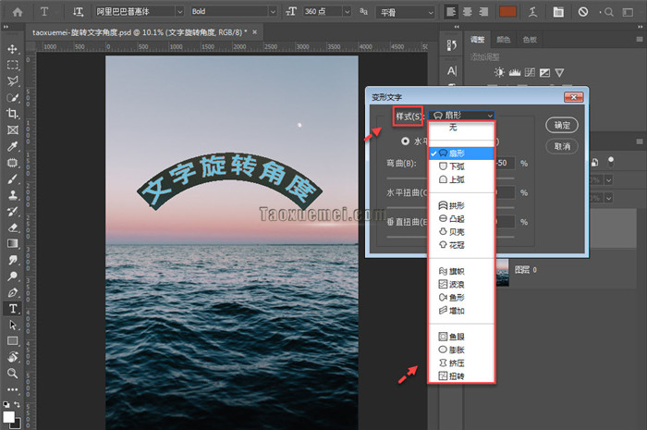Viewport: 647px width, 430px height.
Task: Open the warp style dropdown
Action: [x=461, y=116]
